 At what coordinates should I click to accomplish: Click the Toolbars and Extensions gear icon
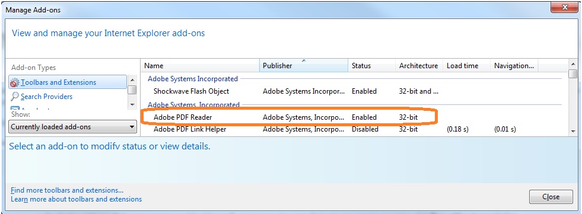(14, 82)
